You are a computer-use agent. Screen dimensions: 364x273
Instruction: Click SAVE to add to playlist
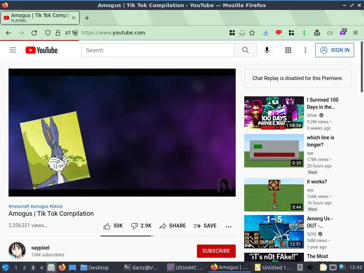tap(205, 226)
